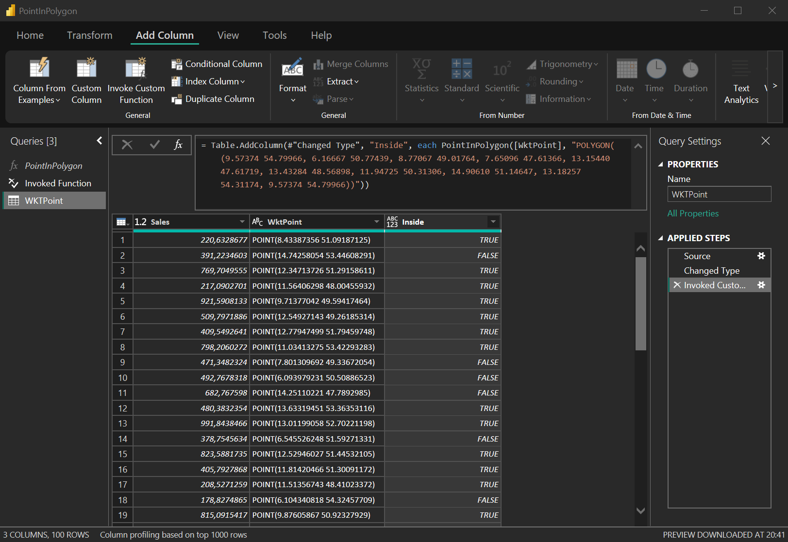Collapse the PROPERTIES section

tap(661, 164)
